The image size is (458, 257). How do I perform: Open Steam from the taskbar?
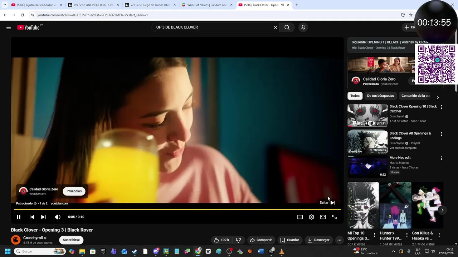(x=135, y=251)
